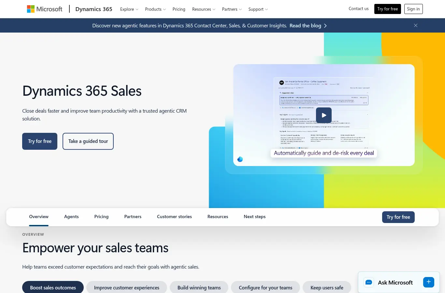Click the caption Automatically guide and de-risk every deal

point(324,153)
